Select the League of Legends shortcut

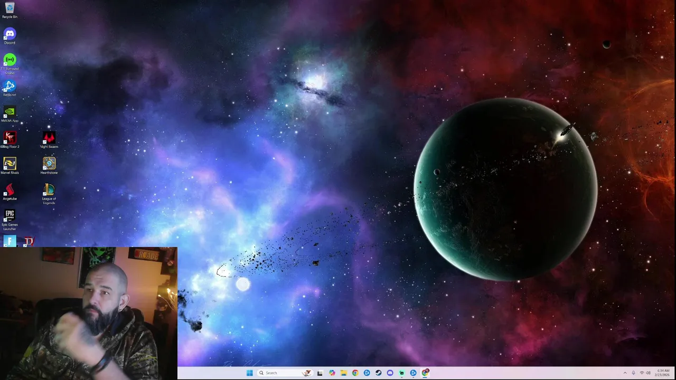pyautogui.click(x=49, y=194)
